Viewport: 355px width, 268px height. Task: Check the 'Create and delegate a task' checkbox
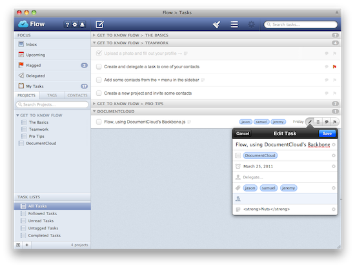pos(99,66)
